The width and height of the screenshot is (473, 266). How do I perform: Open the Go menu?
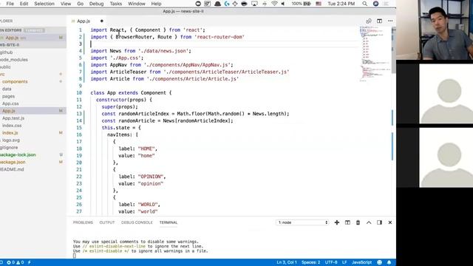[81, 4]
